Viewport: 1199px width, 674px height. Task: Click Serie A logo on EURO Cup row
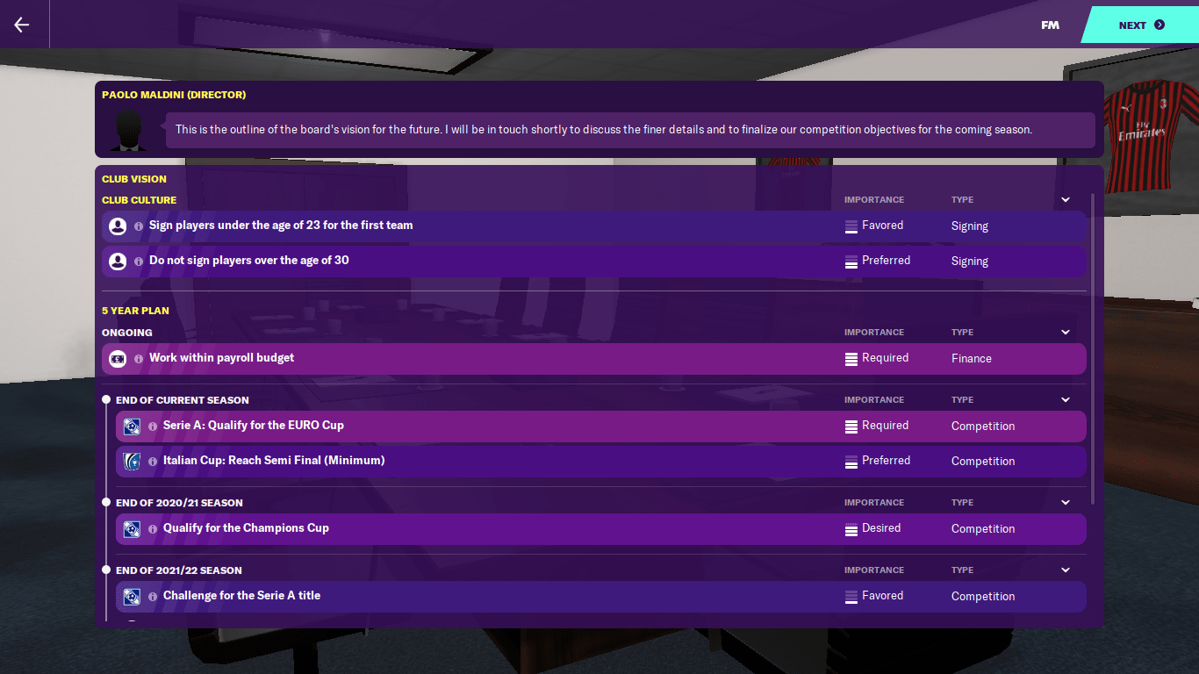click(132, 426)
